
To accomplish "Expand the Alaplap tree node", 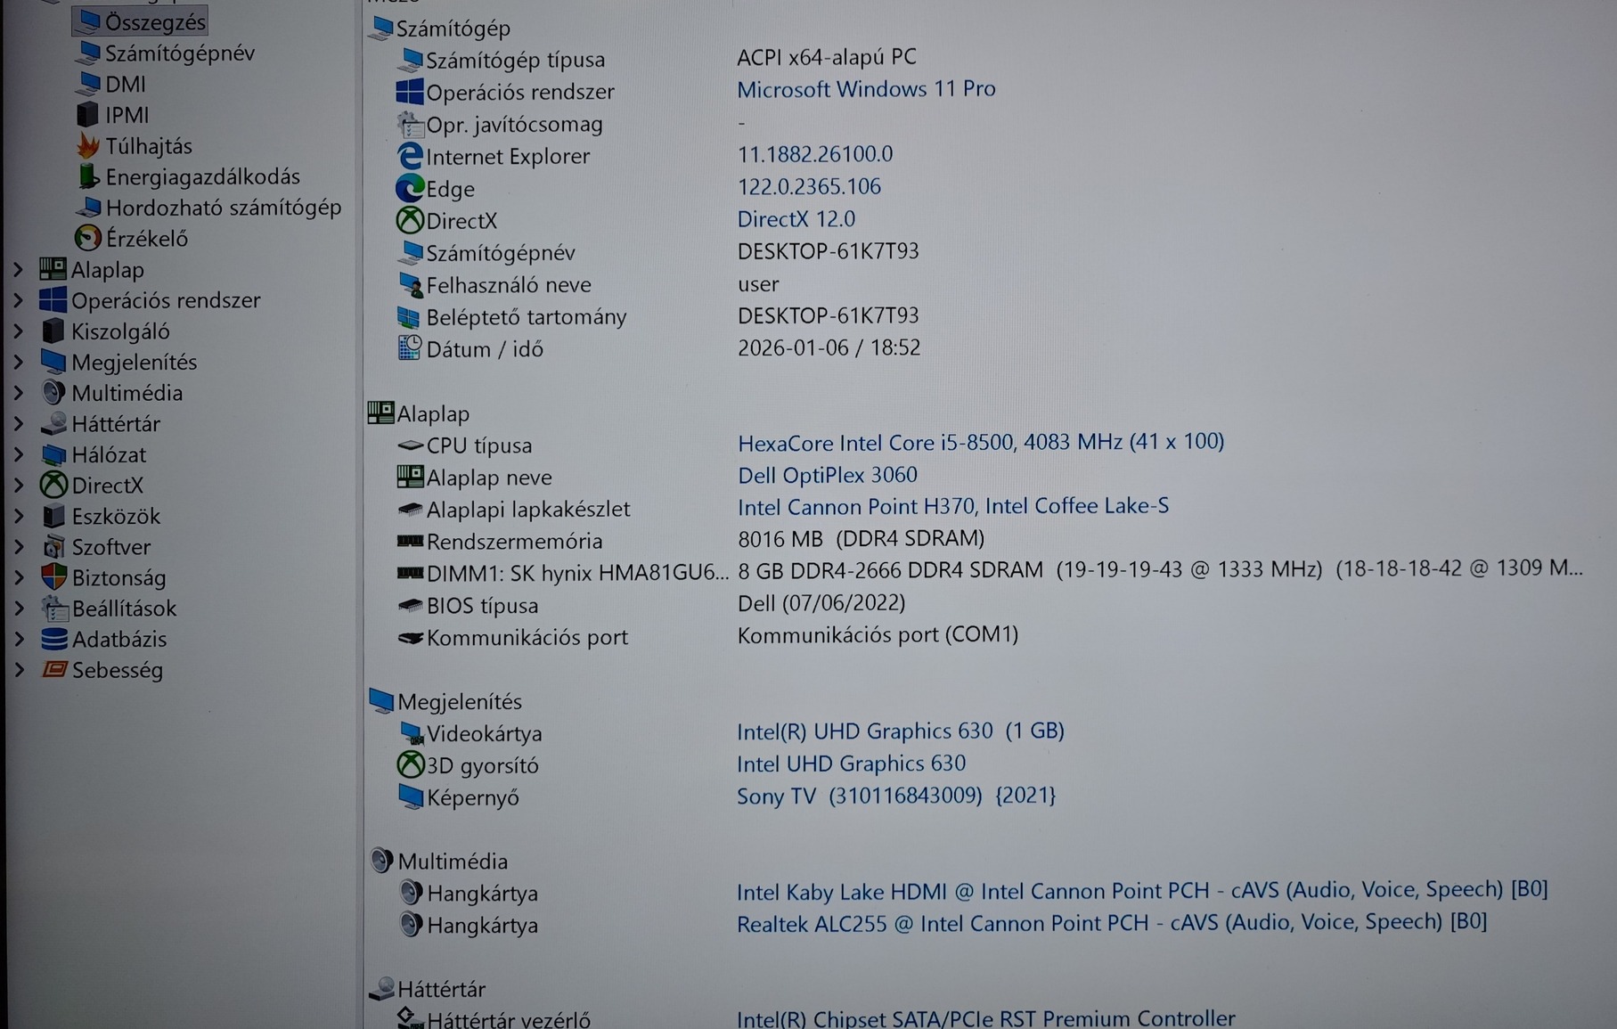I will (18, 269).
